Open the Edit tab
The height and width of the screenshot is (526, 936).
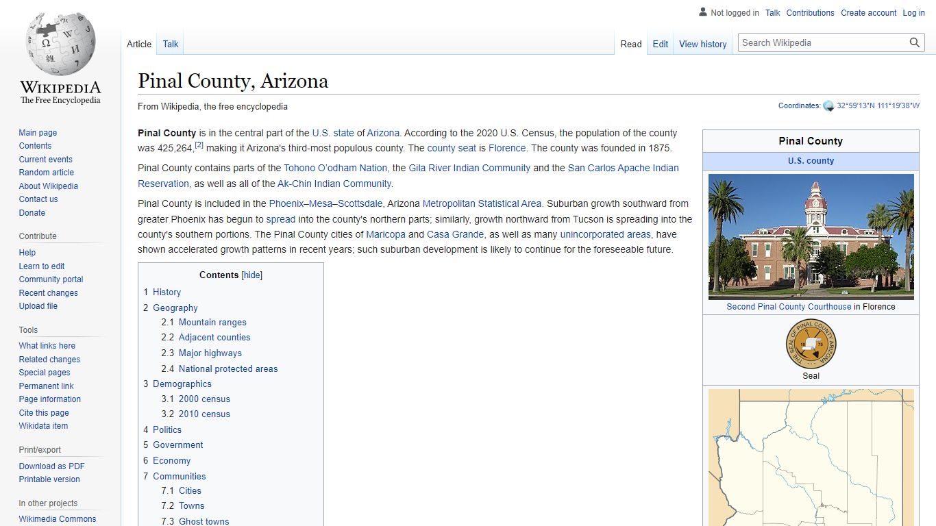coord(660,44)
